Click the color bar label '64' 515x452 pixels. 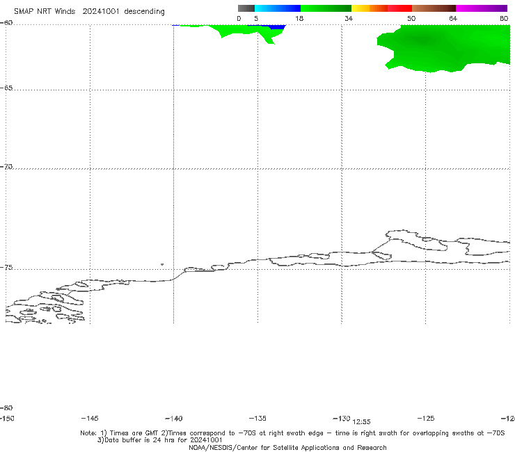pyautogui.click(x=453, y=18)
